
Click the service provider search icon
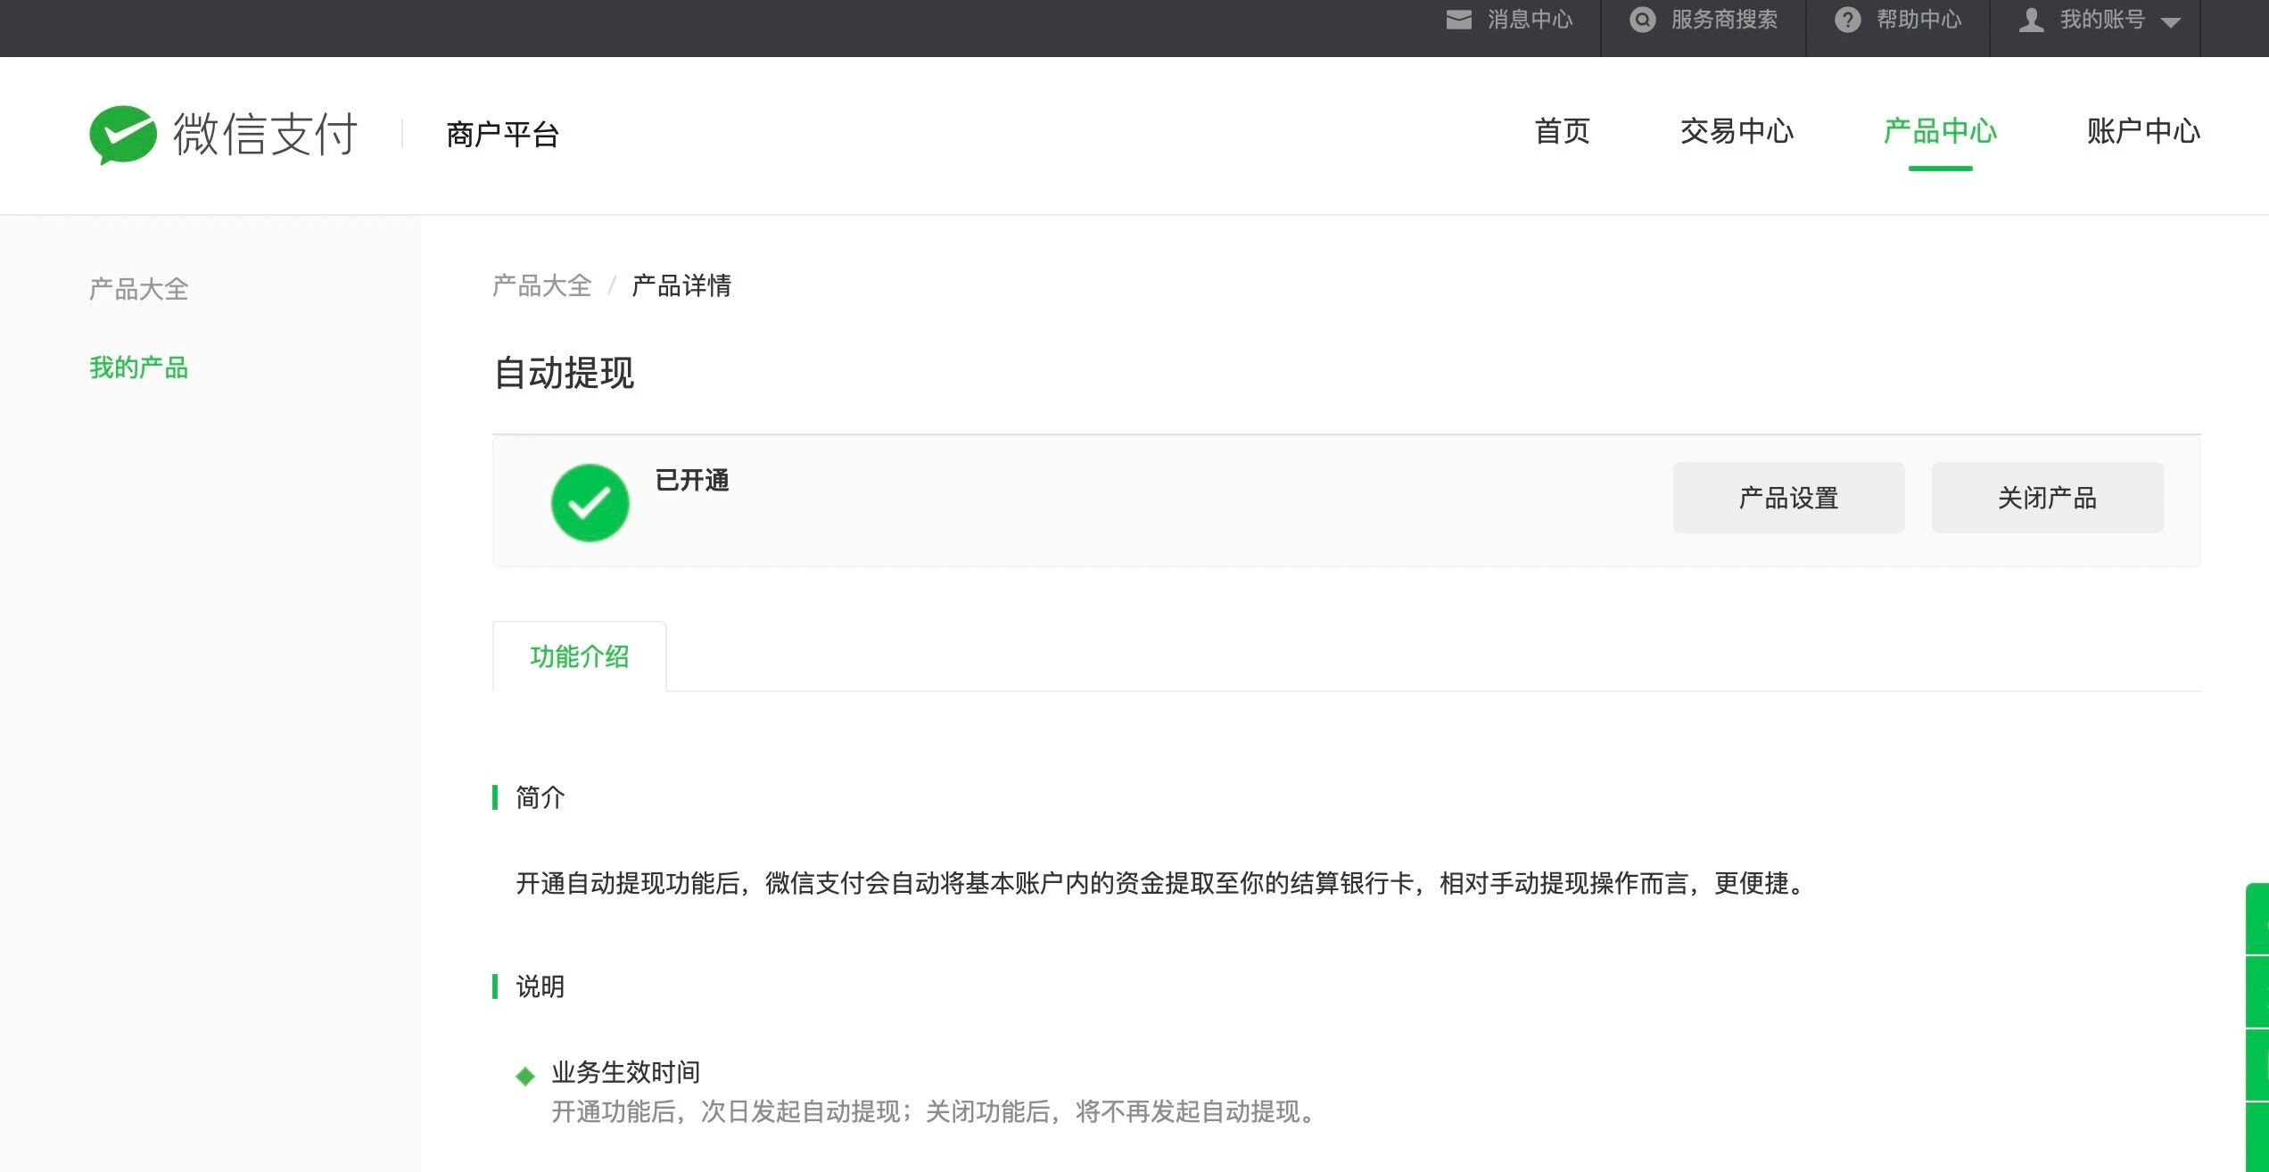(1642, 20)
